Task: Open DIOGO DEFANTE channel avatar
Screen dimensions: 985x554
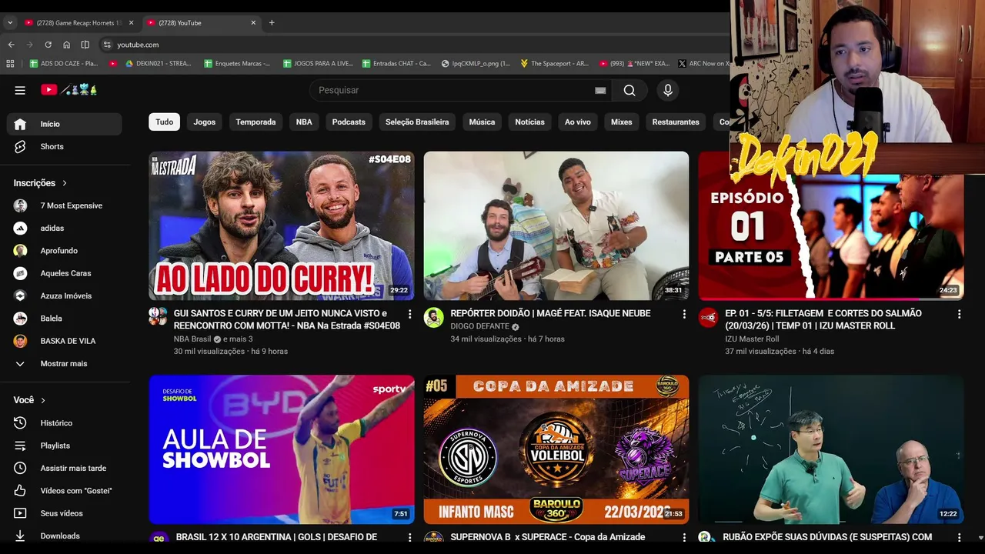Action: point(433,317)
